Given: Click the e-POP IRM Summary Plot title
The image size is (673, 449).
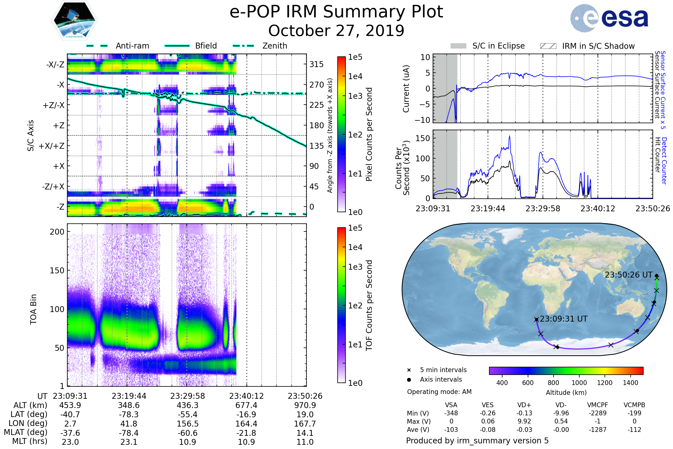Looking at the screenshot, I should (x=336, y=12).
